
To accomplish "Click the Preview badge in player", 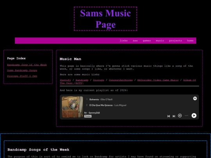I will (88, 116).
